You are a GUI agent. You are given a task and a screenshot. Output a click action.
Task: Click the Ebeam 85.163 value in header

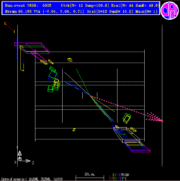pos(18,11)
